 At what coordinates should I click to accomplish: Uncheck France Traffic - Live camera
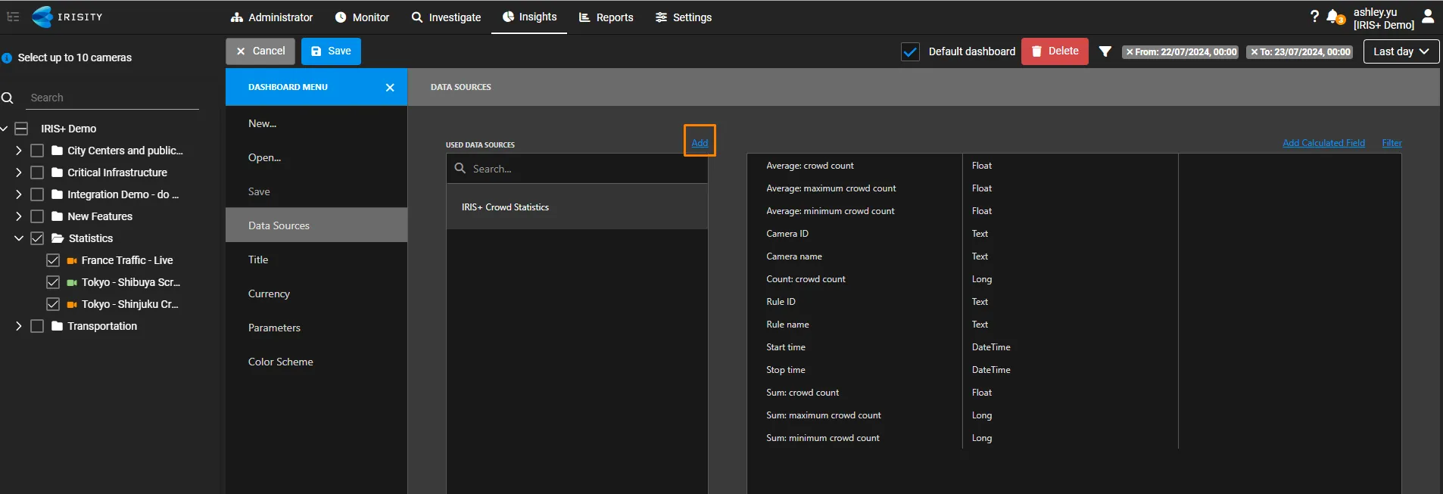point(53,260)
